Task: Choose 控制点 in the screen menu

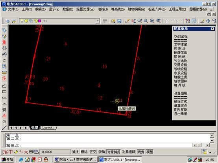Action: [x=180, y=49]
